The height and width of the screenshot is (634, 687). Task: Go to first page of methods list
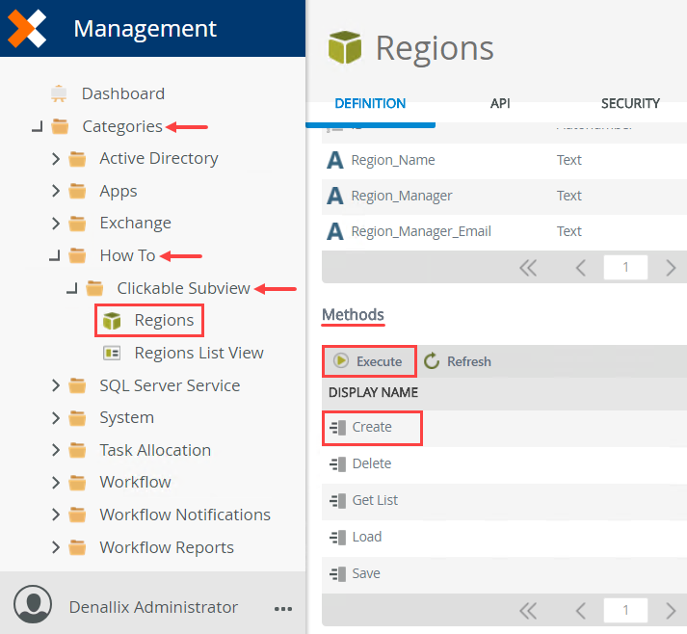528,610
